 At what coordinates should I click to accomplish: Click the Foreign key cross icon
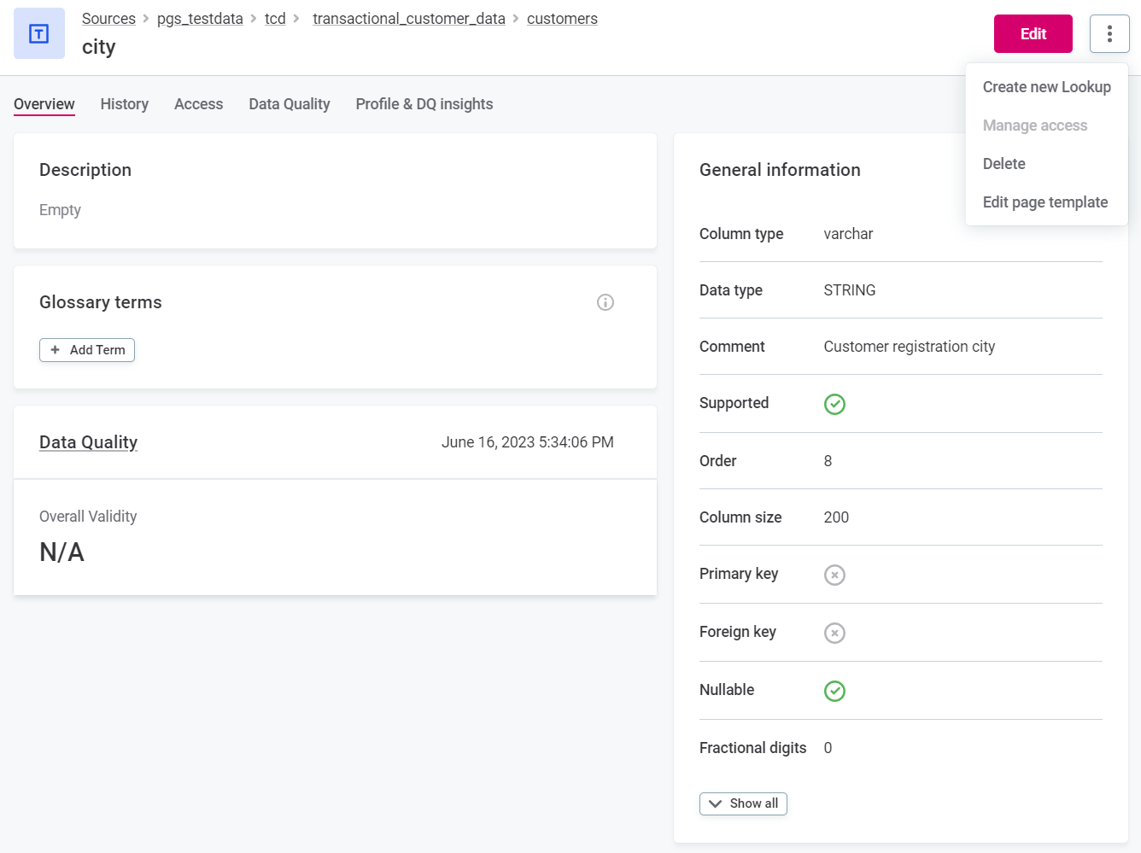point(834,633)
